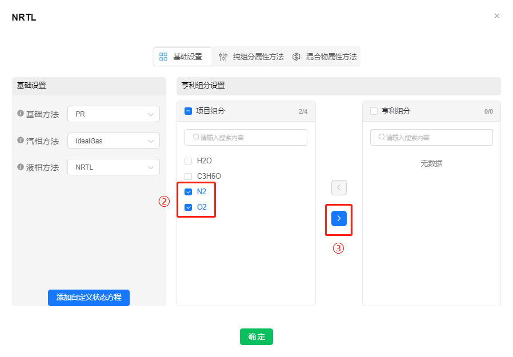Open the 汽相方法 IdealGas dropdown

point(114,141)
